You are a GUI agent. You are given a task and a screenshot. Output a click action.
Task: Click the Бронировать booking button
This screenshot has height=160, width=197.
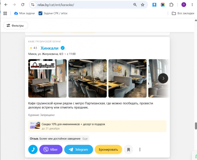[x=108, y=149]
